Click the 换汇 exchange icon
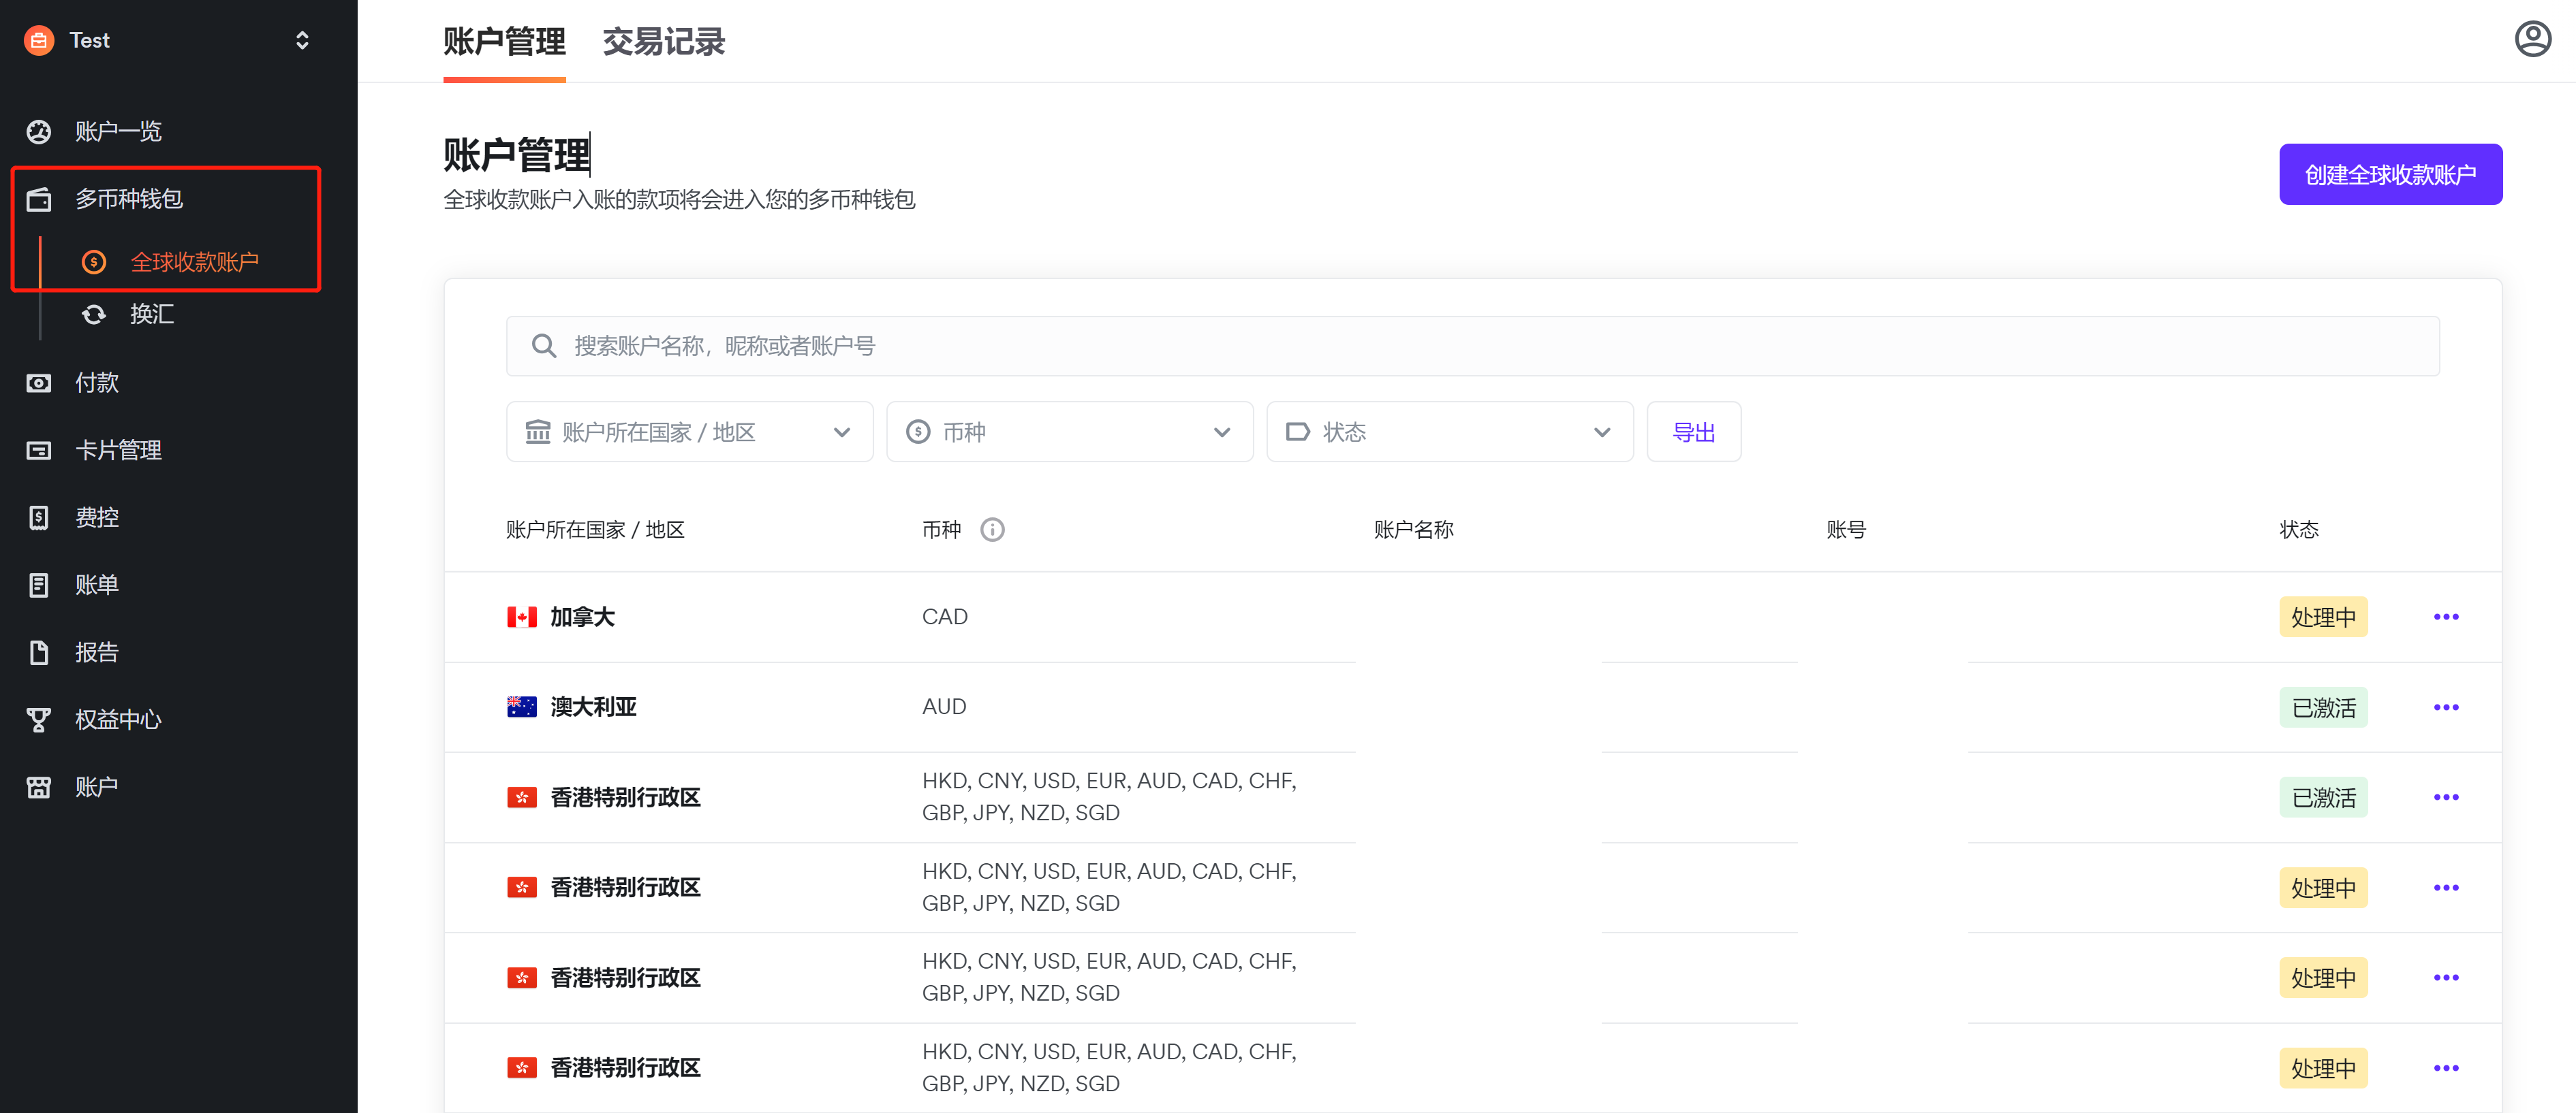 pyautogui.click(x=94, y=314)
